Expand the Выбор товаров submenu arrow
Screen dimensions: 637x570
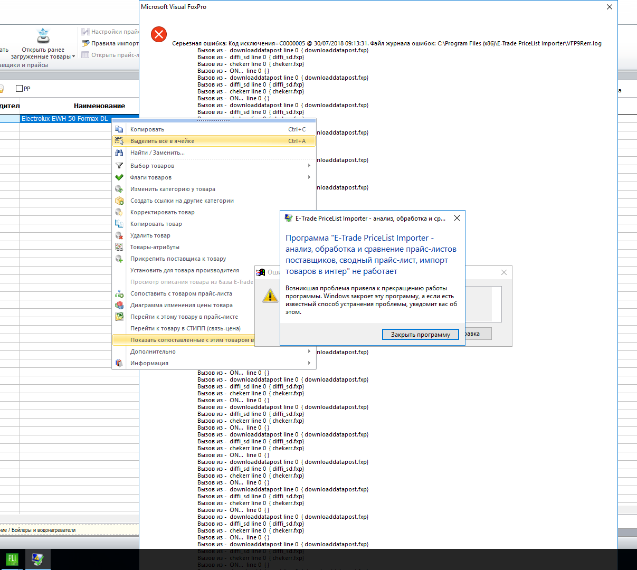coord(309,166)
